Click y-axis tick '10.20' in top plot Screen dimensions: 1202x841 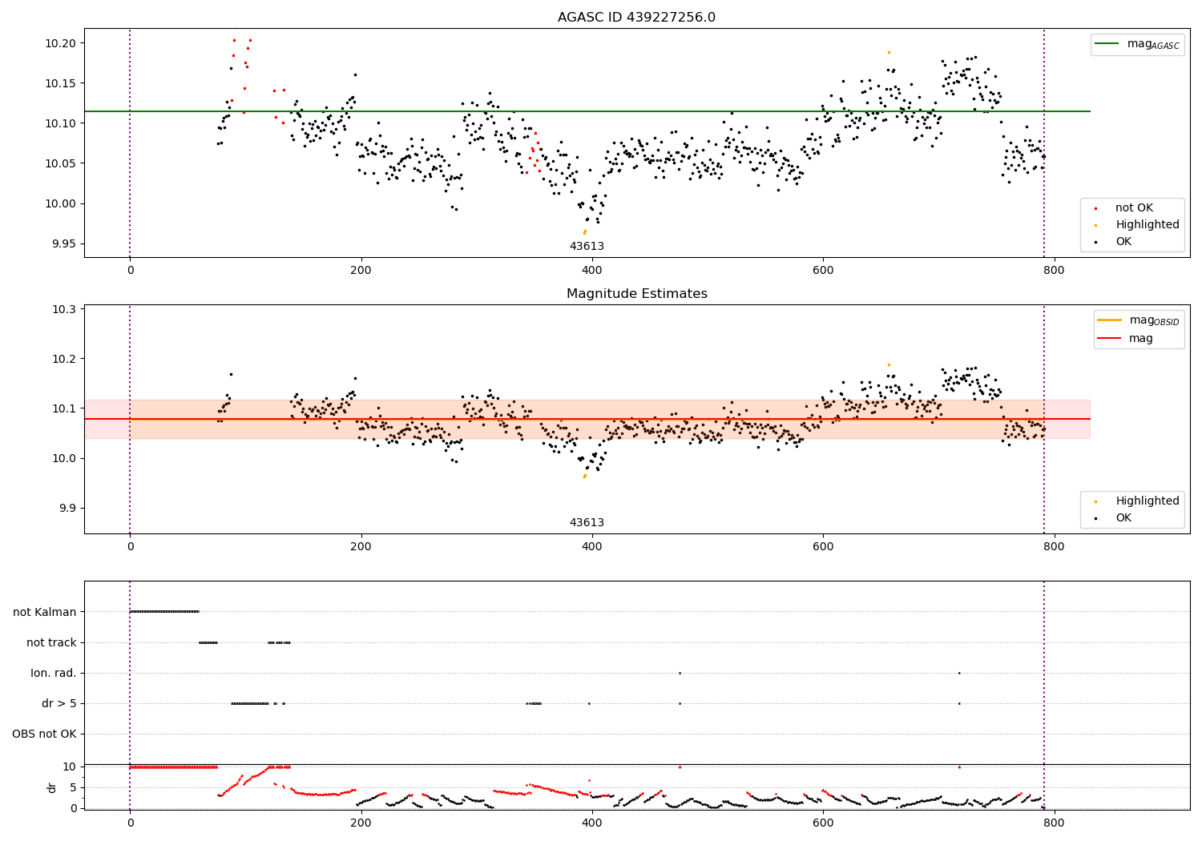coord(61,43)
